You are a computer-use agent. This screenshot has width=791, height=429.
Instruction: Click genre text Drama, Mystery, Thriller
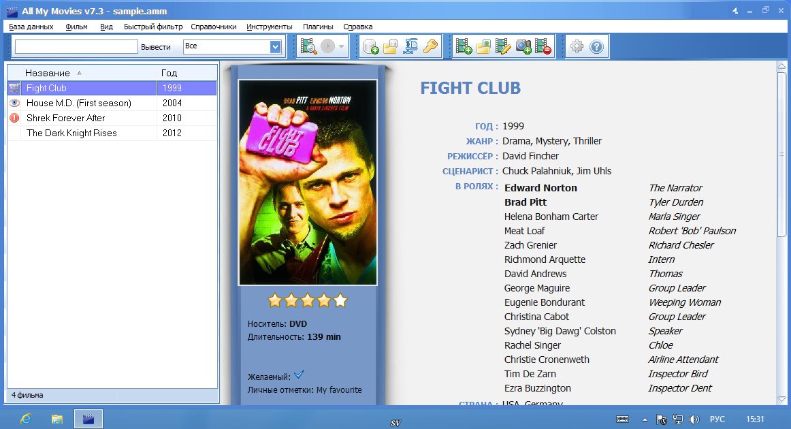[x=552, y=142]
